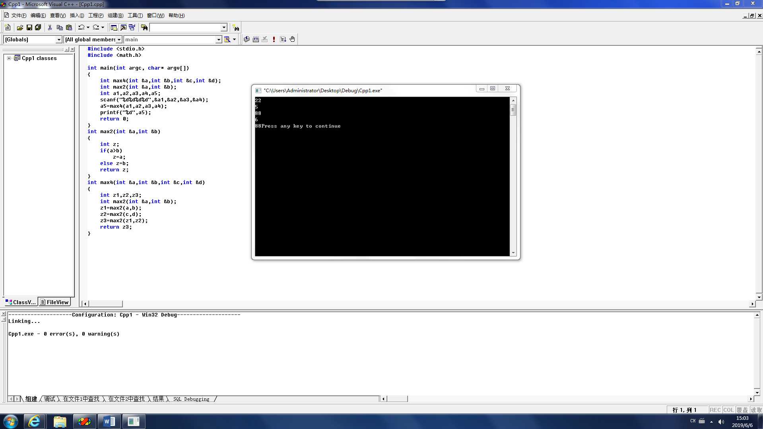
Task: Select the SQL Debugging output tab
Action: coord(191,399)
